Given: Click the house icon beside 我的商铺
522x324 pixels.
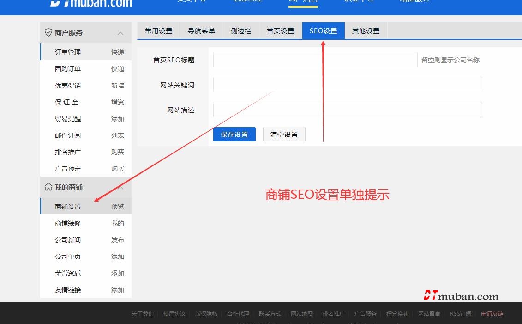Looking at the screenshot, I should coord(48,187).
